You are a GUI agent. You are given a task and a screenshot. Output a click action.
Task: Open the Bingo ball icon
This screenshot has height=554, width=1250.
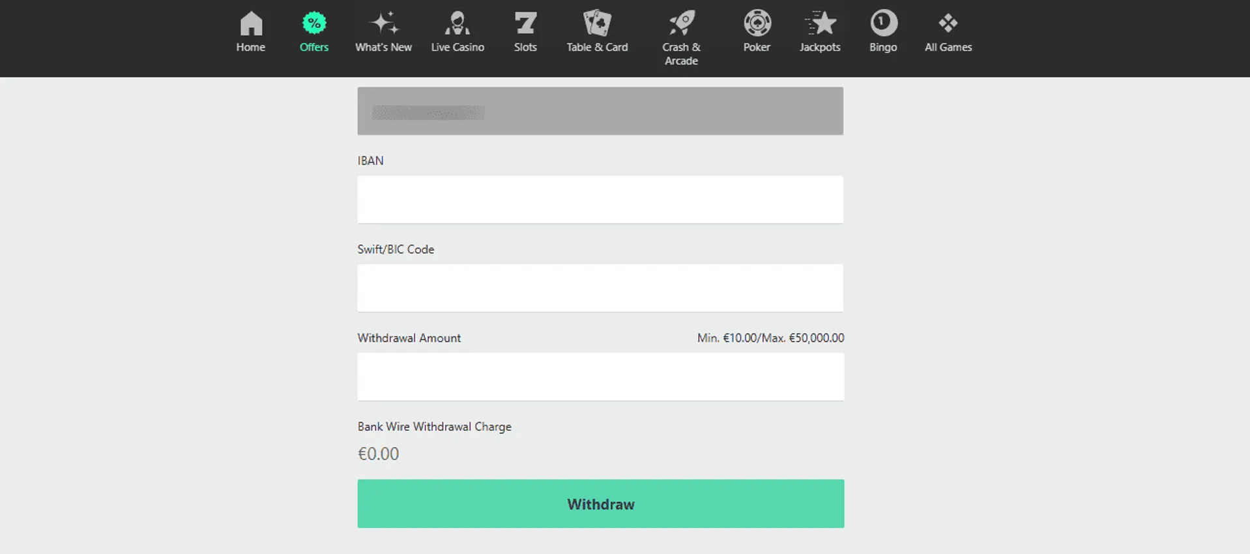point(884,23)
